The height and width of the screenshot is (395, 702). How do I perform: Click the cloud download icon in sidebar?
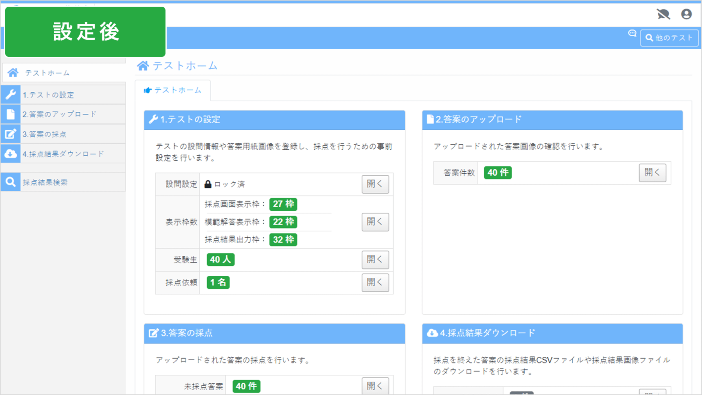[x=10, y=154]
